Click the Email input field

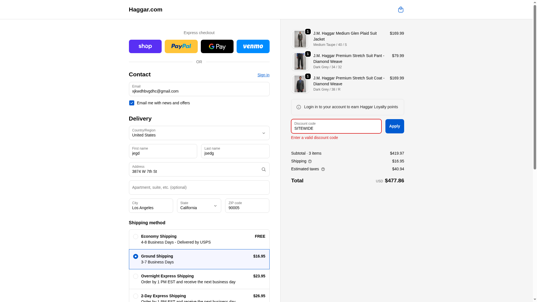199,89
